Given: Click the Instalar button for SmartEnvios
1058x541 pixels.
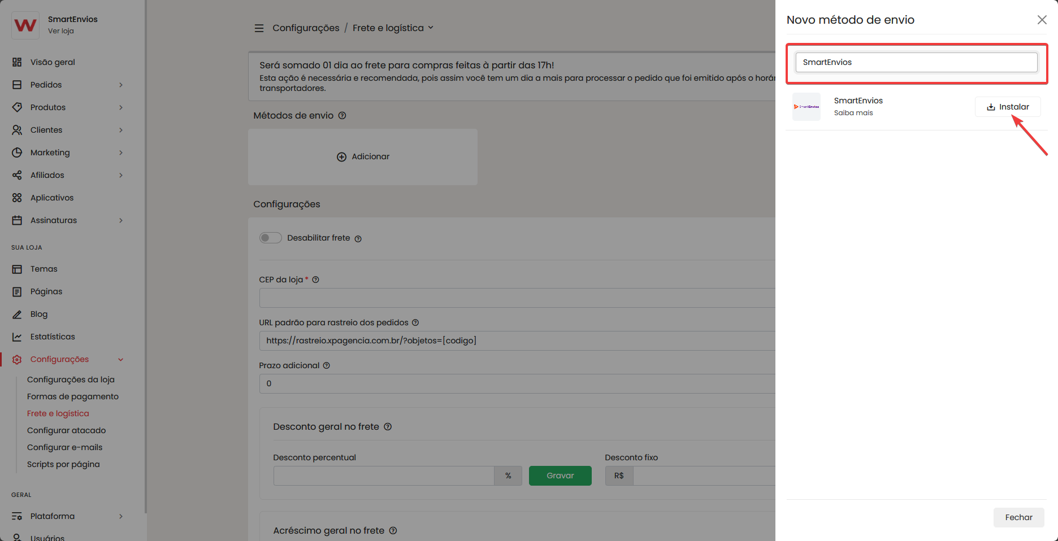Looking at the screenshot, I should point(1008,107).
